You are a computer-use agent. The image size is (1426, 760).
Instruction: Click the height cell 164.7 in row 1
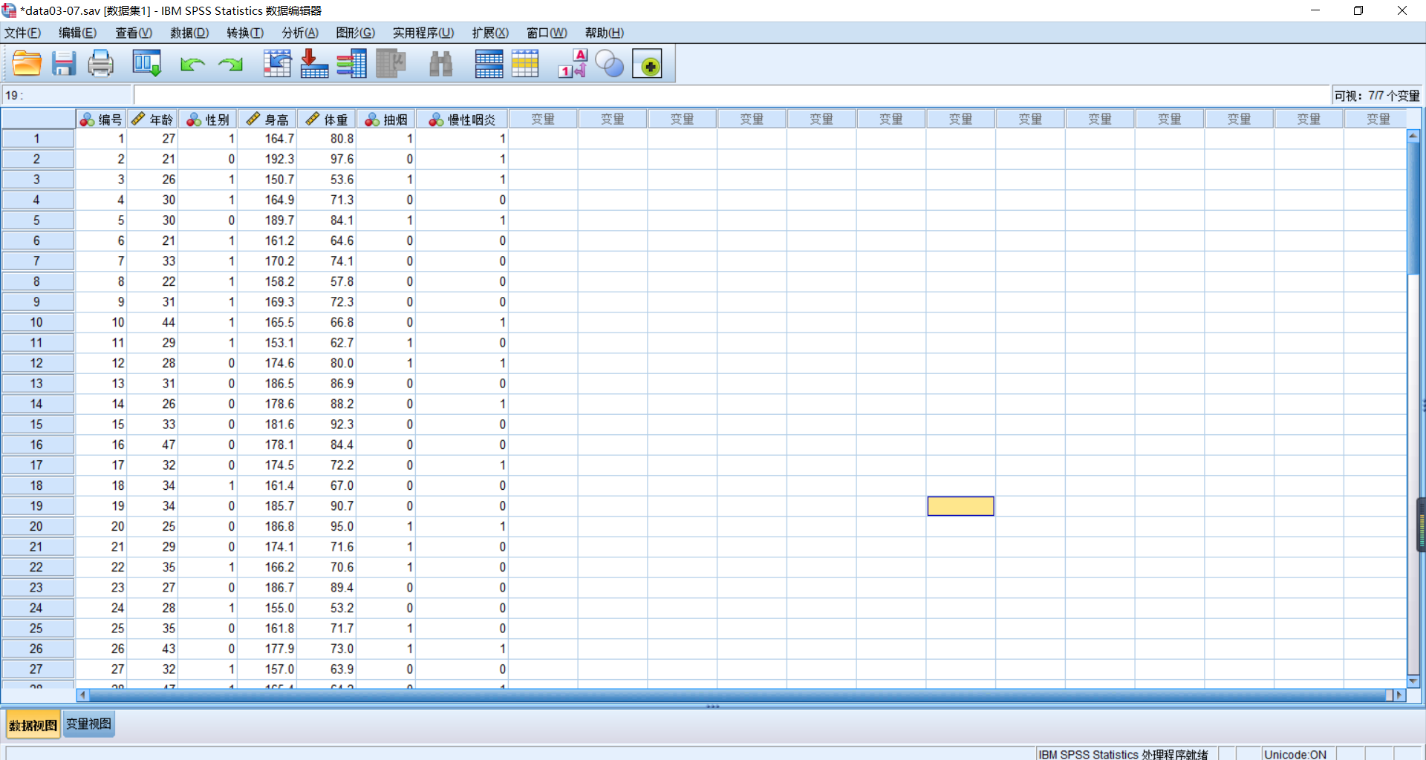[267, 139]
